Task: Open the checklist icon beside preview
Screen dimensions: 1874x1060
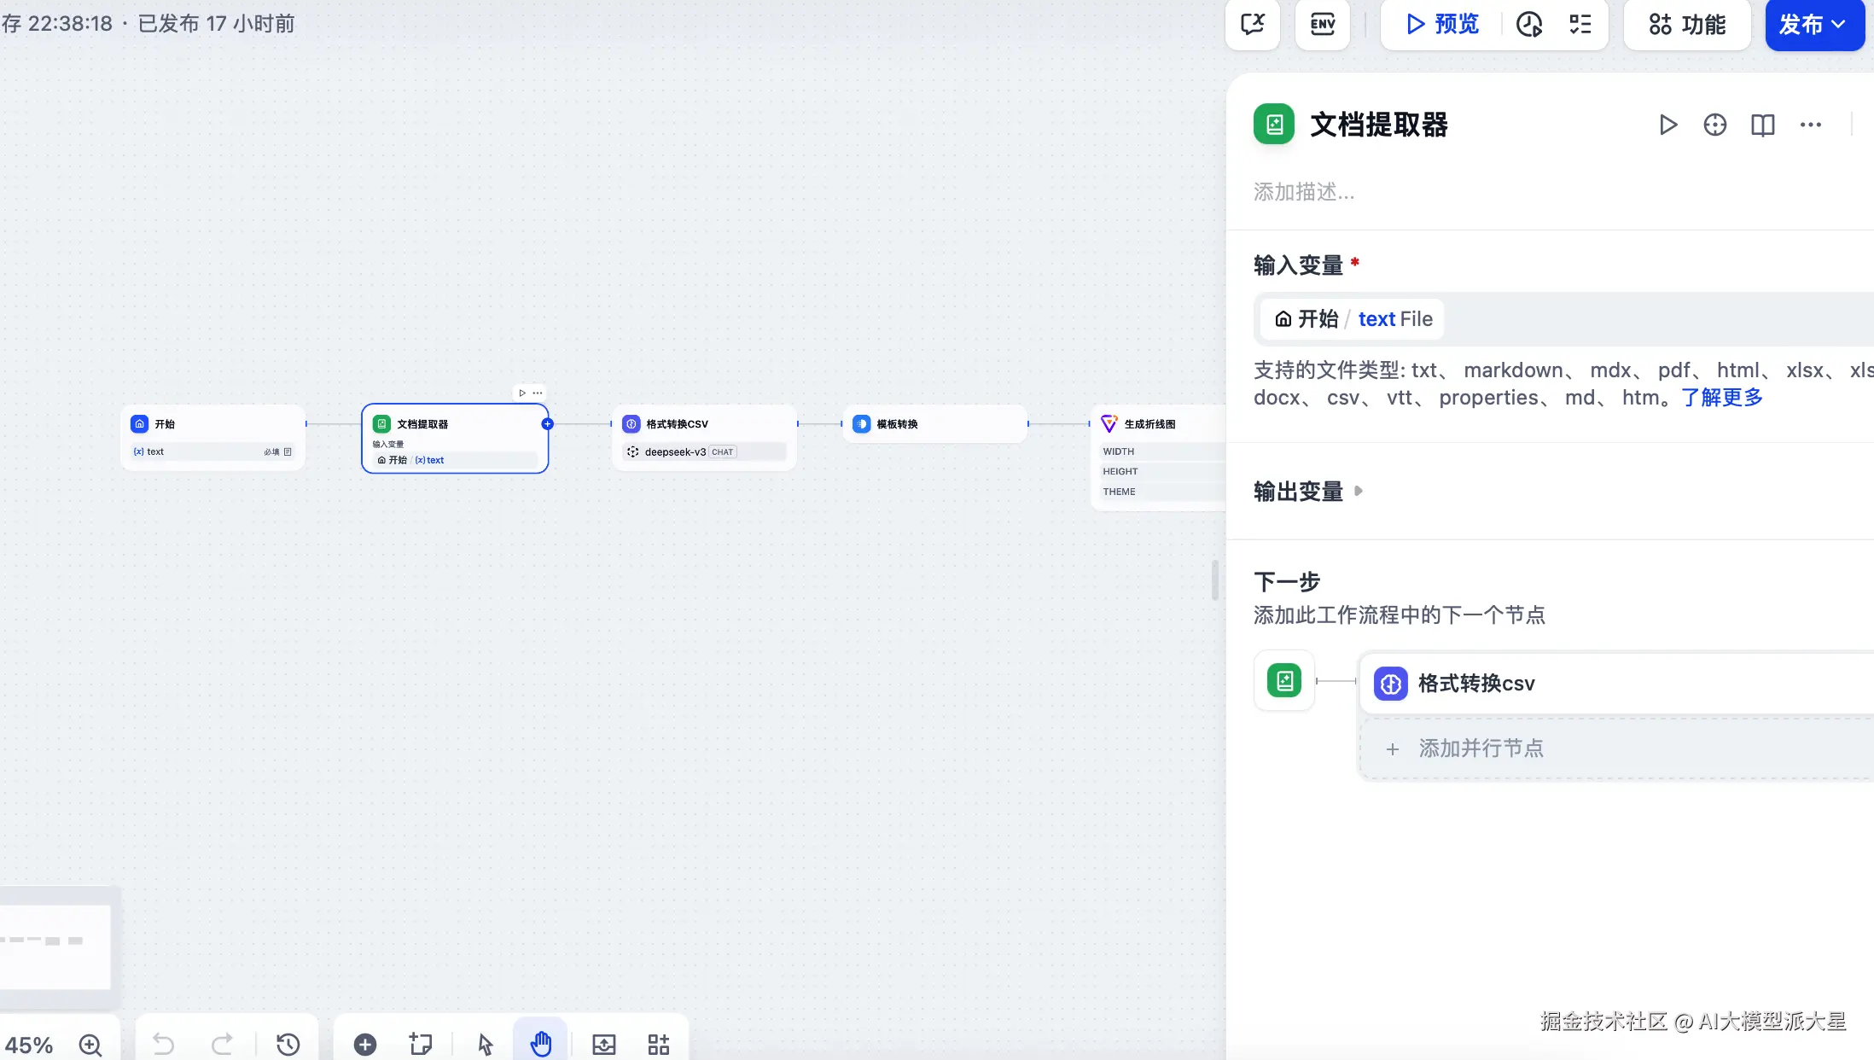Action: (x=1580, y=24)
